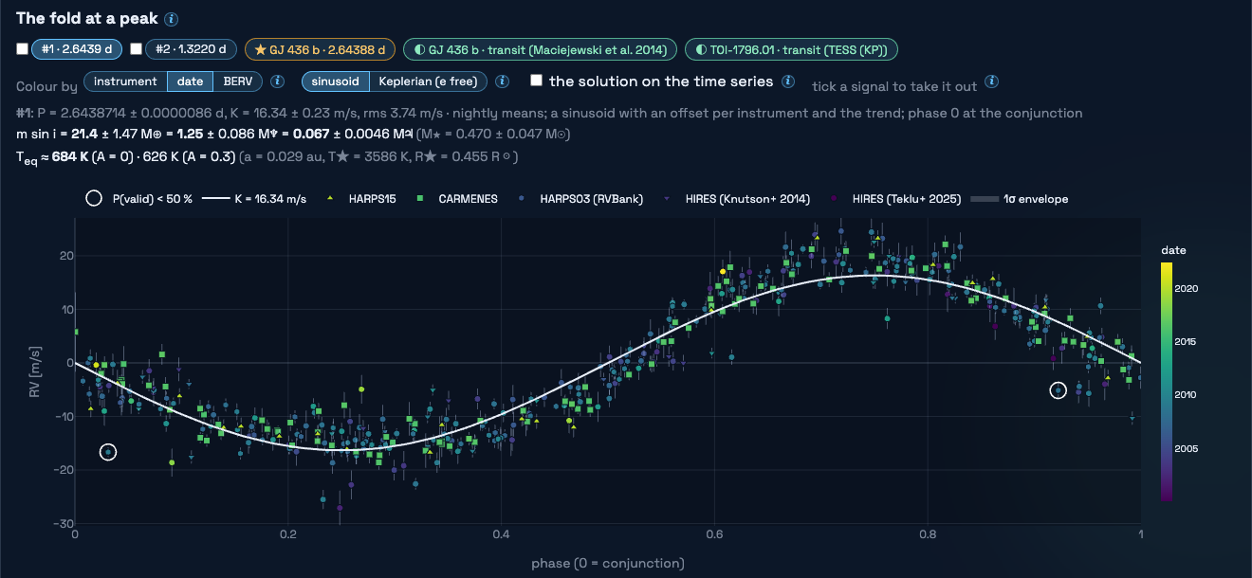Select the #2 · 1.3220 d peak pill
Screen dimensions: 1252x578
tap(191, 49)
